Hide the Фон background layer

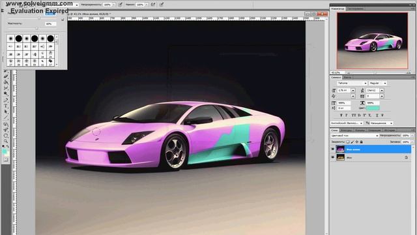pos(333,157)
